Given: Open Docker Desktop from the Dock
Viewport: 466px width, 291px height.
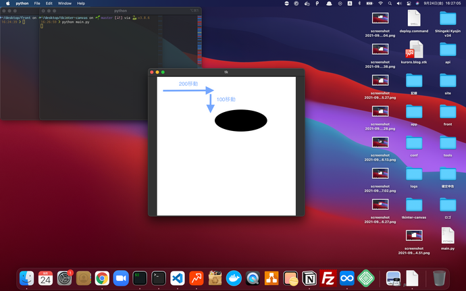Looking at the screenshot, I should click(234, 279).
